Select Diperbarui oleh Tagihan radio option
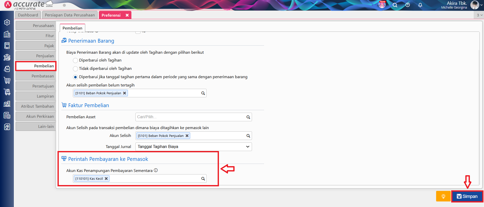The image size is (484, 207). click(75, 61)
